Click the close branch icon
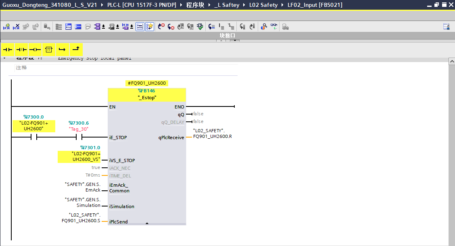 pos(76,49)
